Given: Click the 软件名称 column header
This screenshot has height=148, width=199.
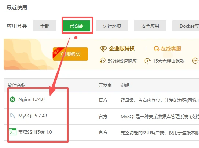Looking at the screenshot, I should point(16,85).
